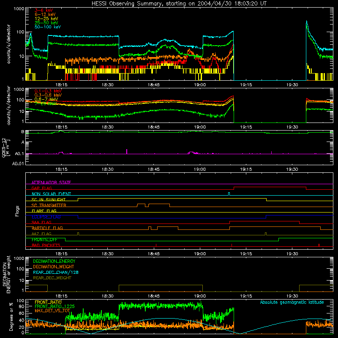Select the 60 tick label in bottom panel
The width and height of the screenshot is (338, 338).
22,313
